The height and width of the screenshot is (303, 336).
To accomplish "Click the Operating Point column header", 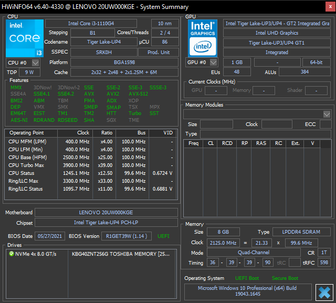I will coord(27,133).
